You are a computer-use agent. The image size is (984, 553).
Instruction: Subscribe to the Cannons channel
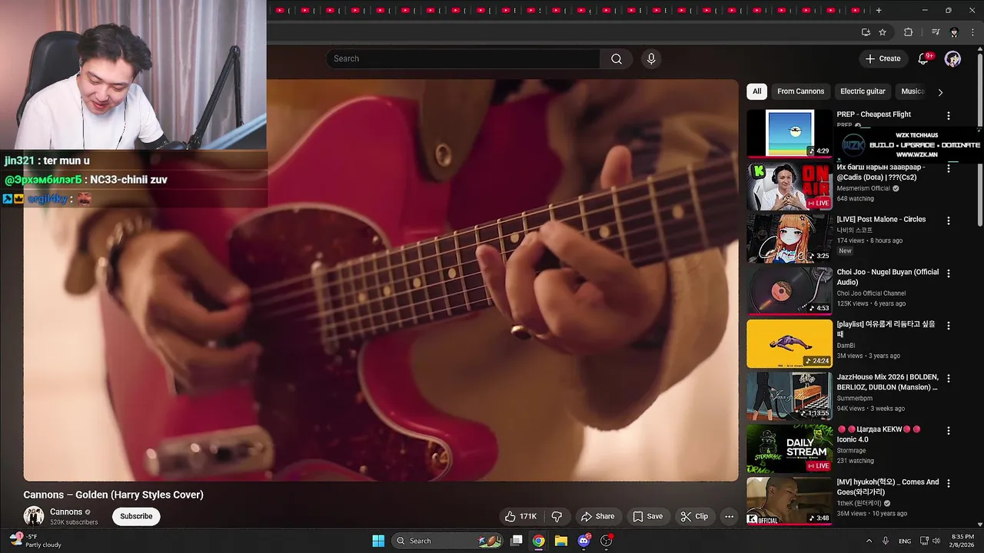(136, 516)
